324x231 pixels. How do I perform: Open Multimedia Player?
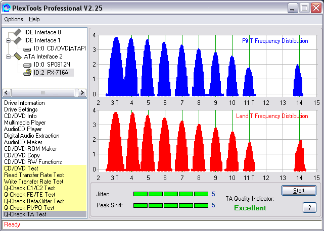coord(25,123)
